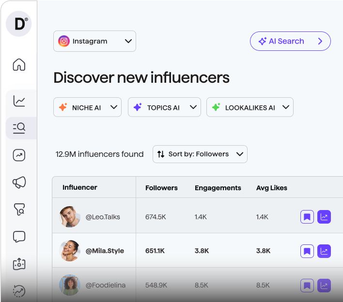Viewport: 343px width, 302px height.
Task: Click the home icon in sidebar
Action: click(x=19, y=64)
